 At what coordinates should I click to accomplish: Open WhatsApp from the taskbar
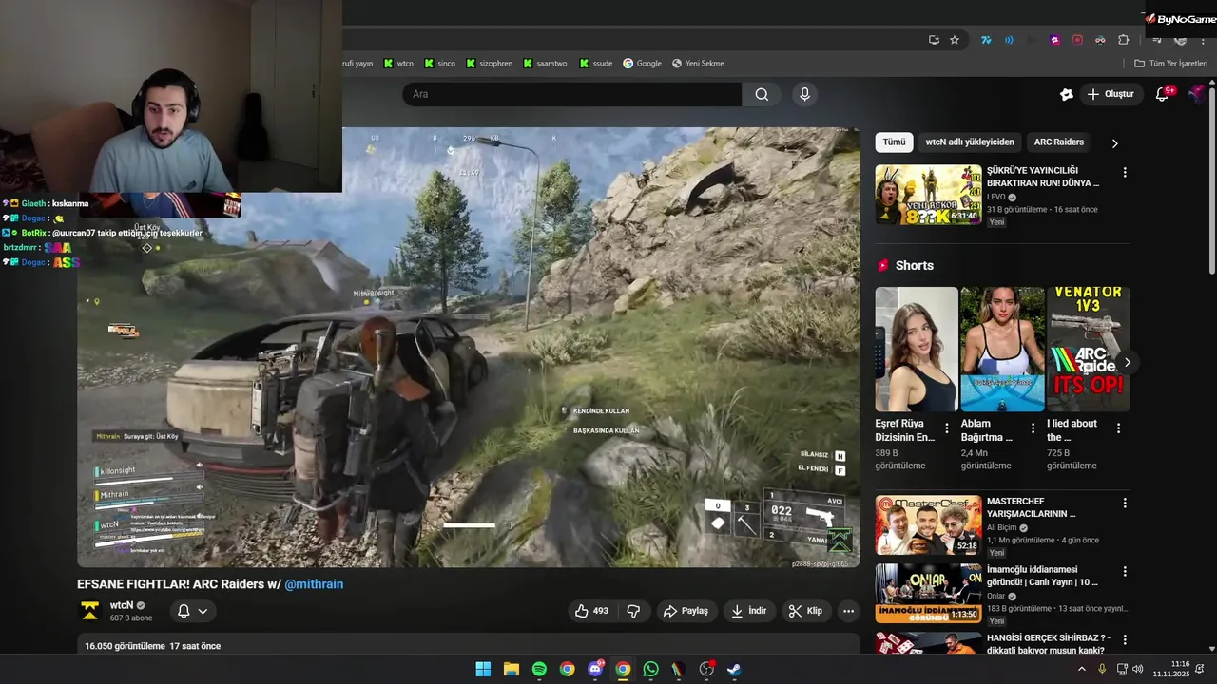650,669
